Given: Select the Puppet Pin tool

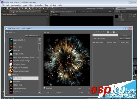Looking at the screenshot, I should pos(52,9).
